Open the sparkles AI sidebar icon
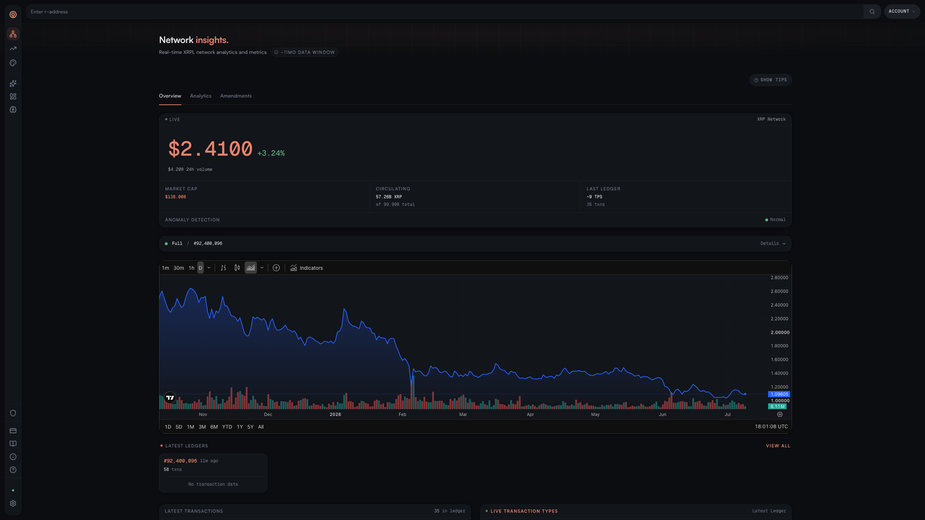Viewport: 925px width, 520px height. click(x=13, y=84)
